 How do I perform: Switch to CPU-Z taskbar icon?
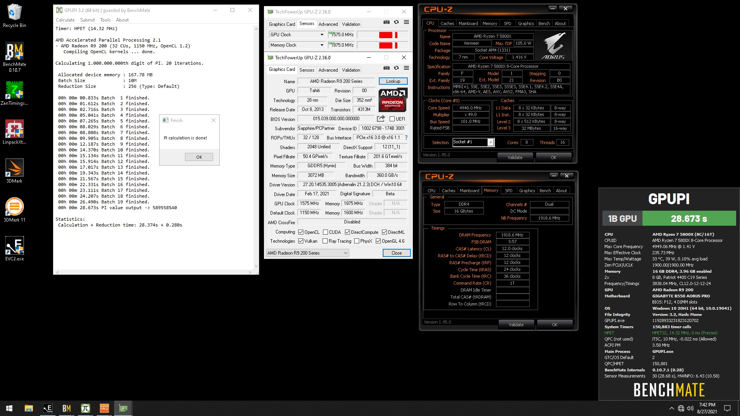[104, 408]
